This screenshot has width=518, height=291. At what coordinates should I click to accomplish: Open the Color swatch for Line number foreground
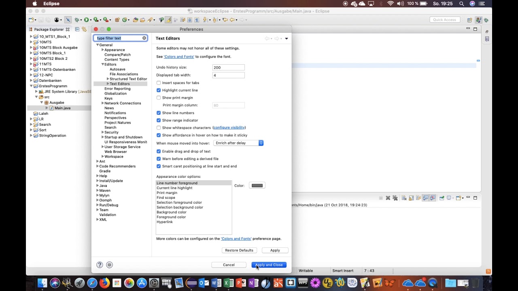(x=257, y=186)
